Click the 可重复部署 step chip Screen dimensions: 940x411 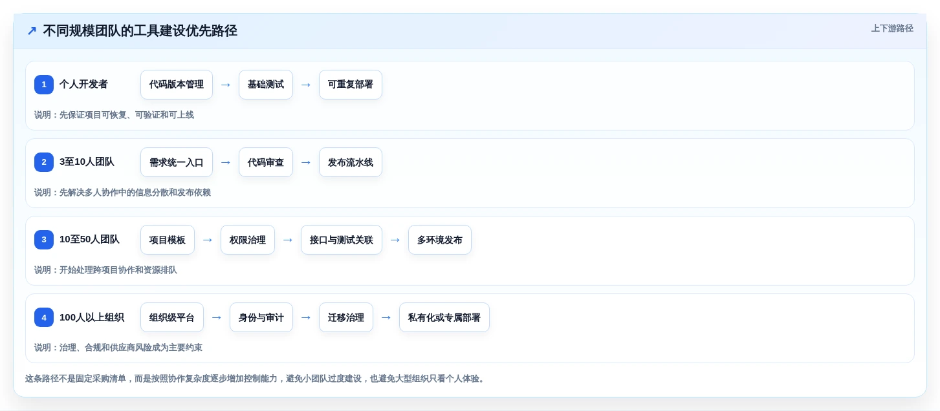pyautogui.click(x=351, y=85)
